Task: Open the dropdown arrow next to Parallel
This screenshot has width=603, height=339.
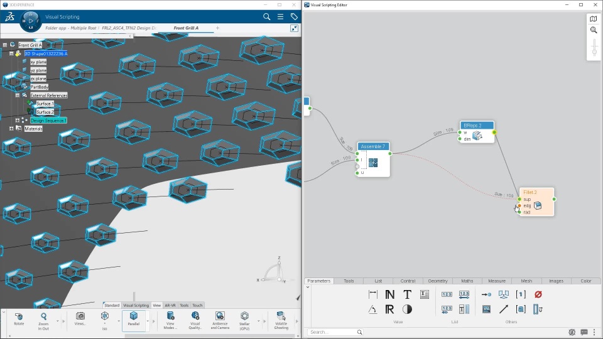Action: click(x=148, y=321)
